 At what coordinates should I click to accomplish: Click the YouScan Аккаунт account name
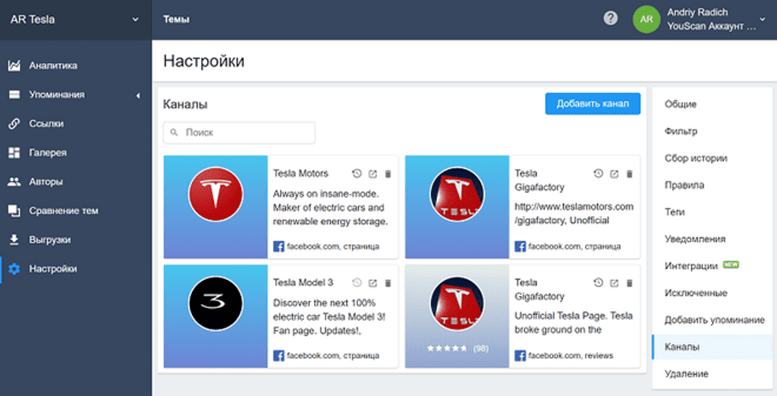point(711,27)
